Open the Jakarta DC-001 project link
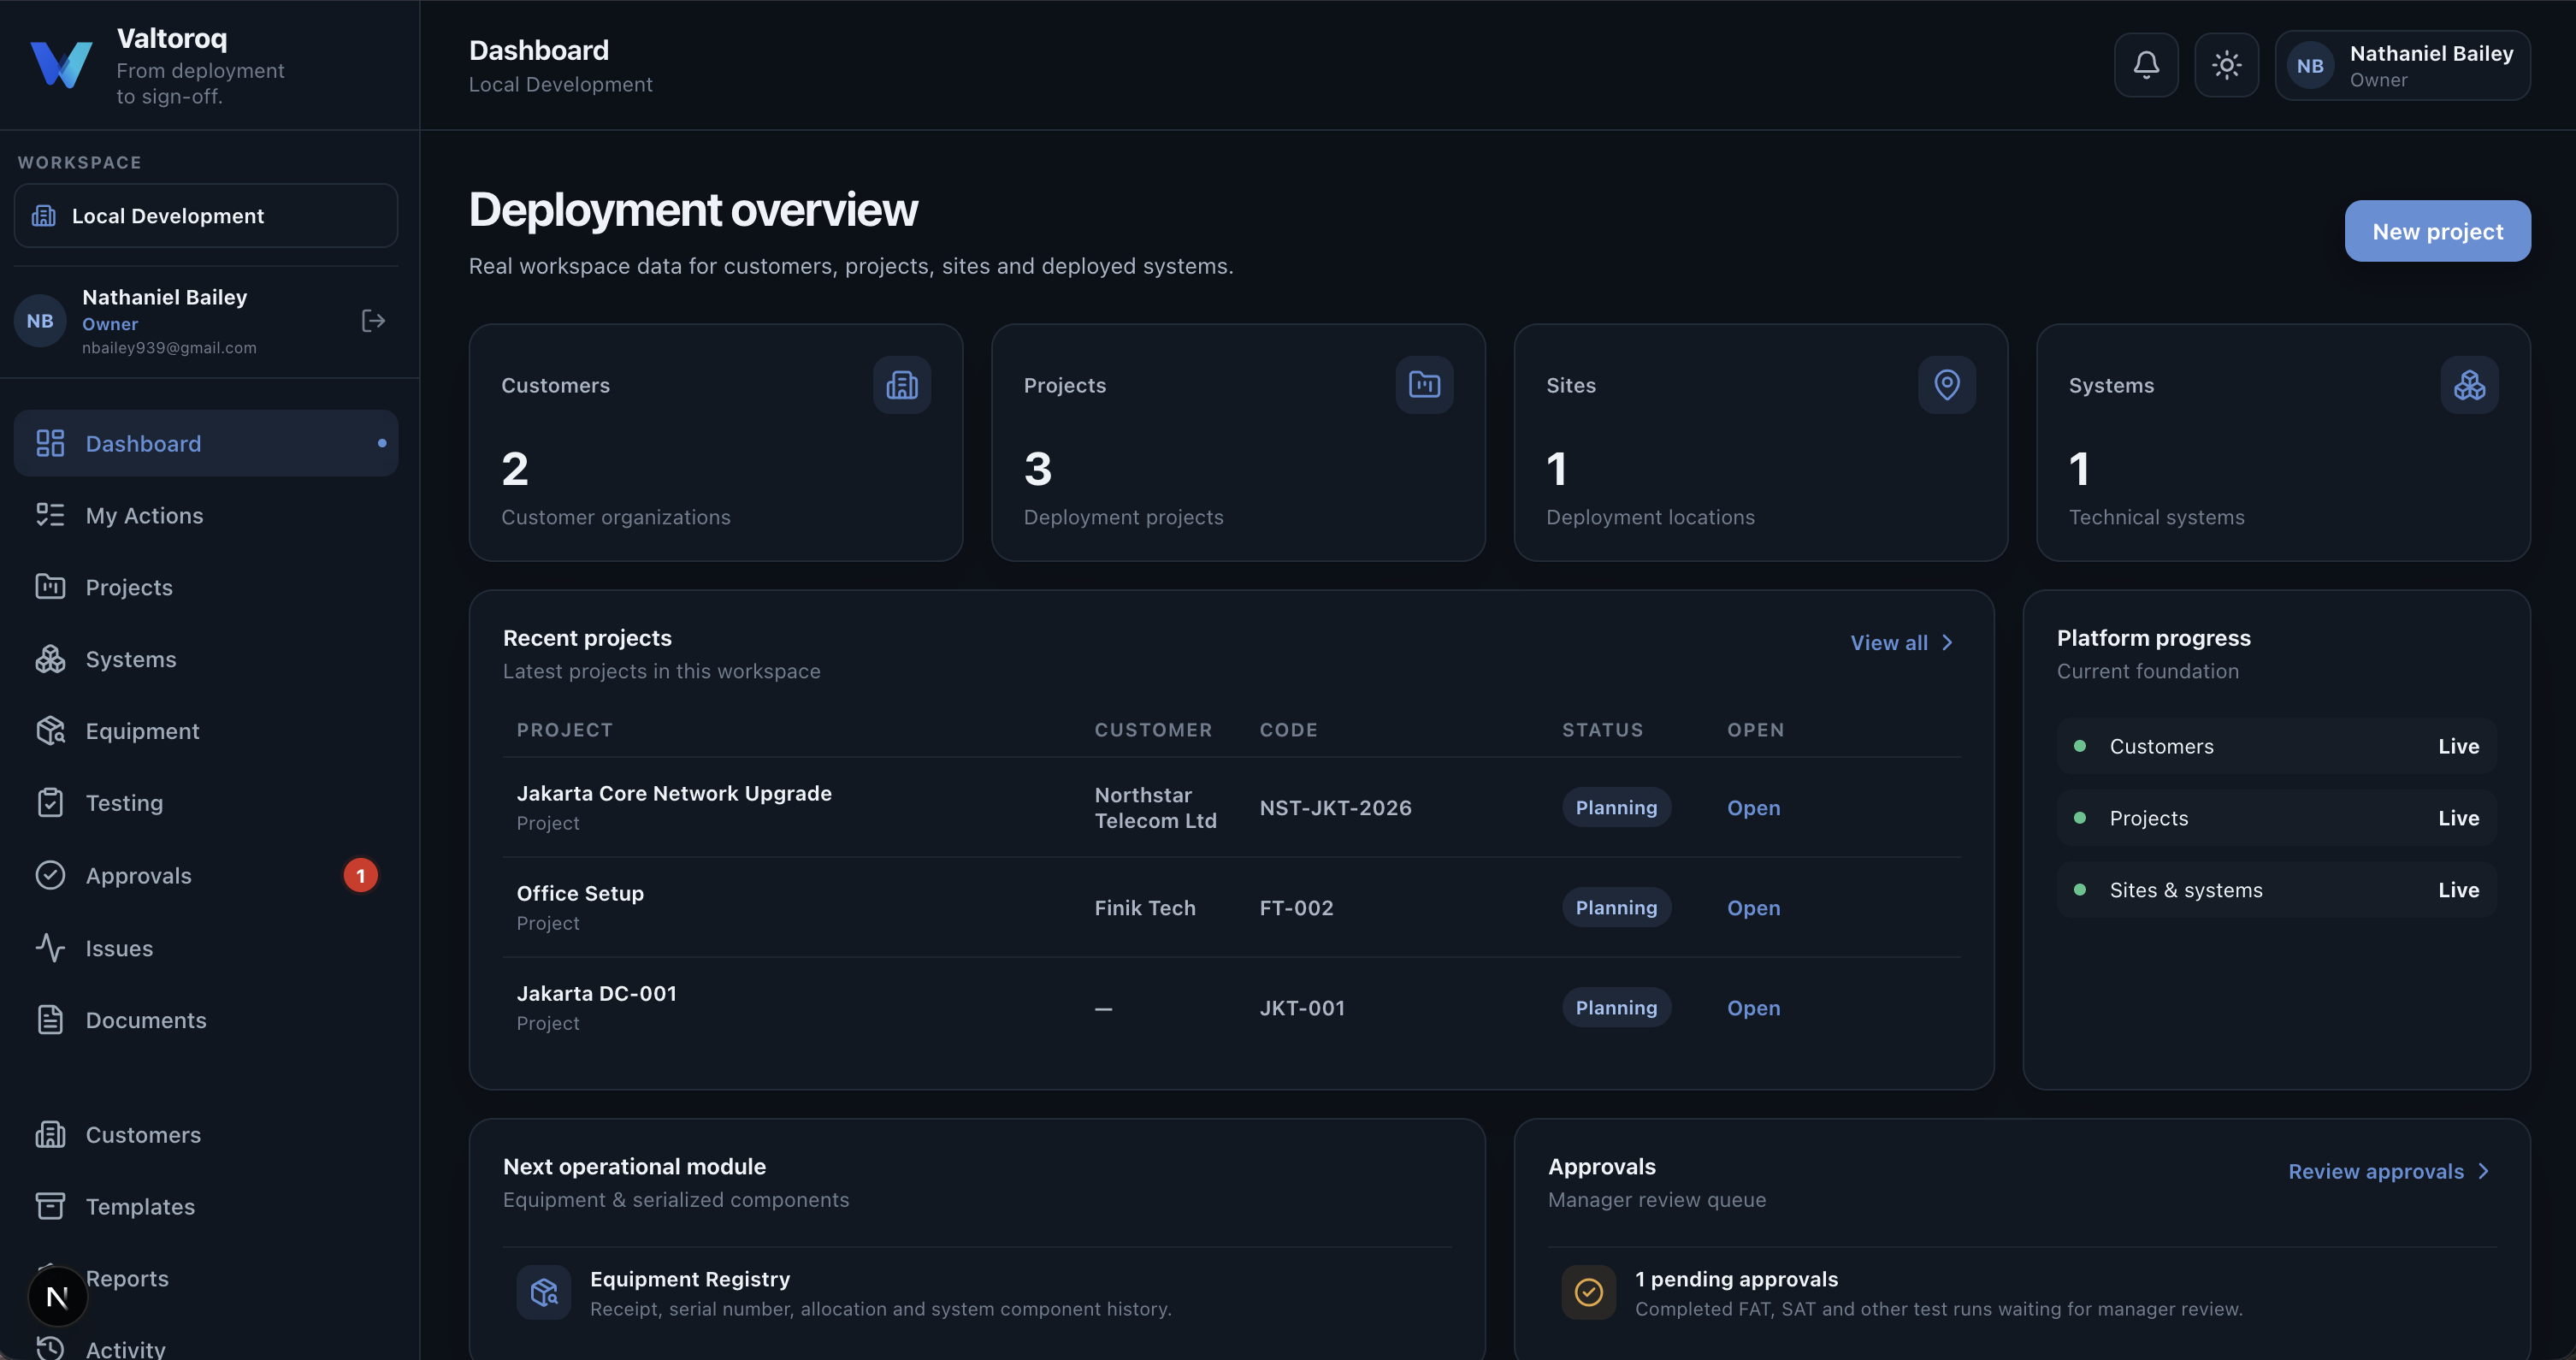The image size is (2576, 1360). pos(1753,1008)
